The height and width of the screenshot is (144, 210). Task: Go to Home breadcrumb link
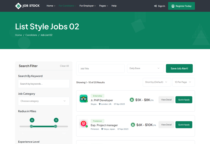(x=18, y=35)
